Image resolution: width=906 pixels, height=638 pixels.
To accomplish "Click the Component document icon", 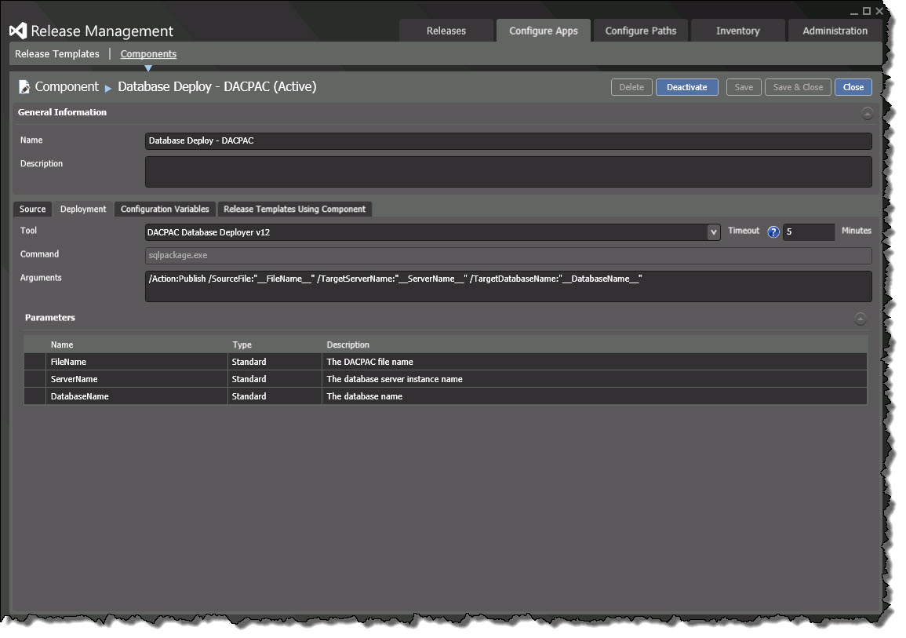I will click(24, 87).
